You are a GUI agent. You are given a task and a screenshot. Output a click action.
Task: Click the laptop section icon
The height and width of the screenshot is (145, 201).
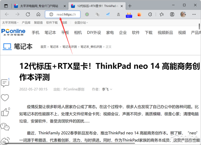7,47
